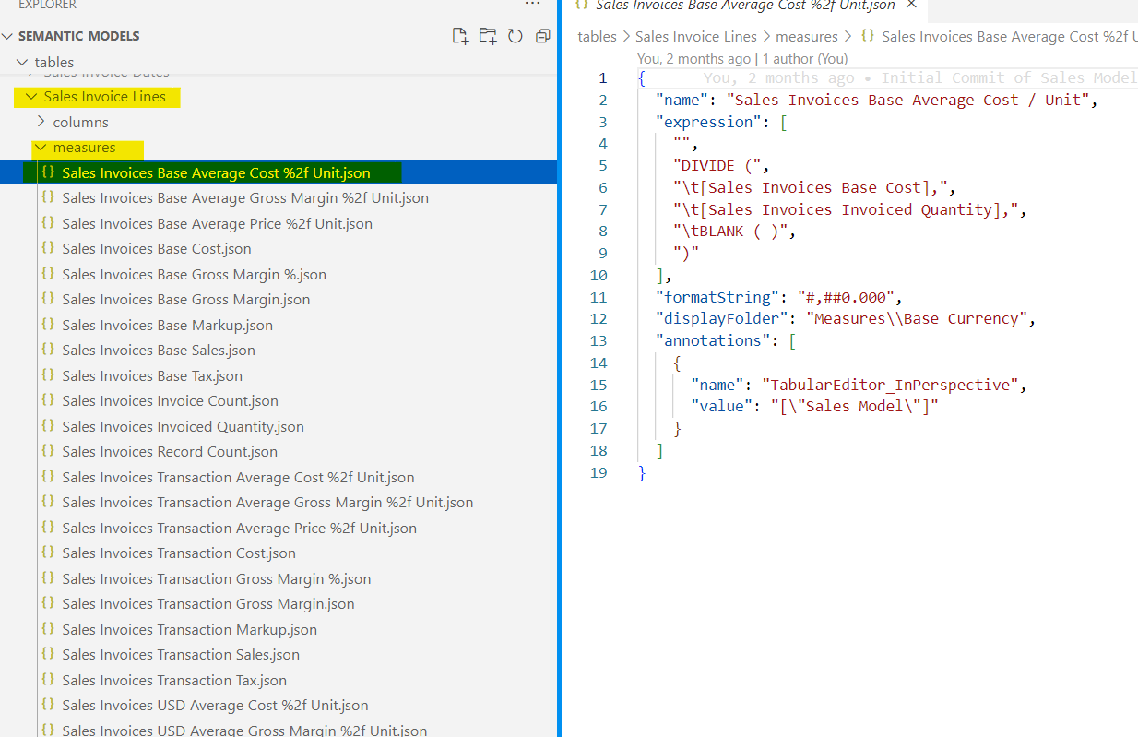Viewport: 1138px width, 737px height.
Task: Click the New File icon in Explorer
Action: (x=459, y=37)
